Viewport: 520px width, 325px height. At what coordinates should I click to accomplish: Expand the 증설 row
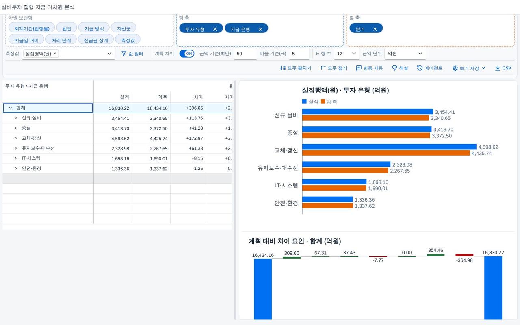pos(16,128)
